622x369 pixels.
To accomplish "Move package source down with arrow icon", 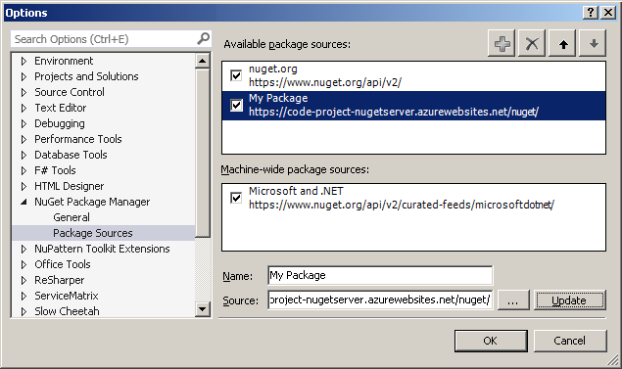I will coord(593,44).
